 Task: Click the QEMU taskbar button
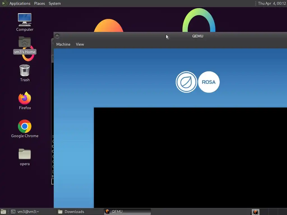(128, 212)
